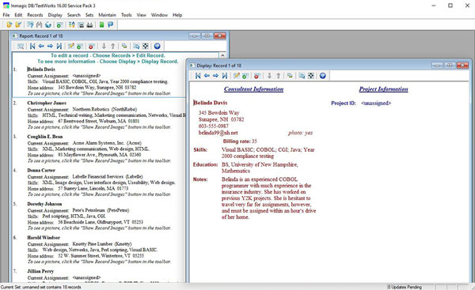This screenshot has height=290, width=475.
Task: Open the Search menu
Action: [x=74, y=15]
